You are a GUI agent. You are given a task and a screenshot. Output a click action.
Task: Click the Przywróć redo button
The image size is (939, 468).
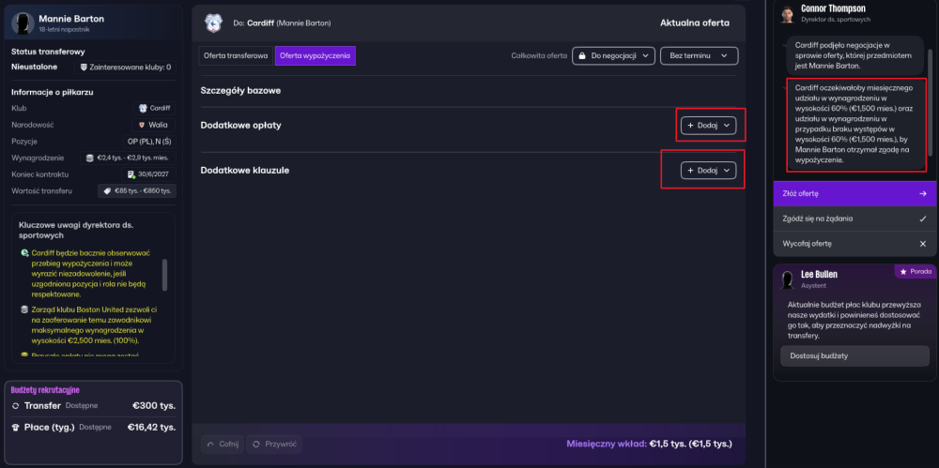tap(274, 444)
